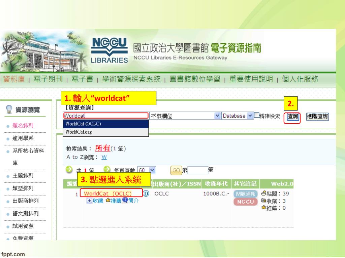Open 圖書館數位學習 menu item
Screen dimensions: 345x258
tap(195, 79)
